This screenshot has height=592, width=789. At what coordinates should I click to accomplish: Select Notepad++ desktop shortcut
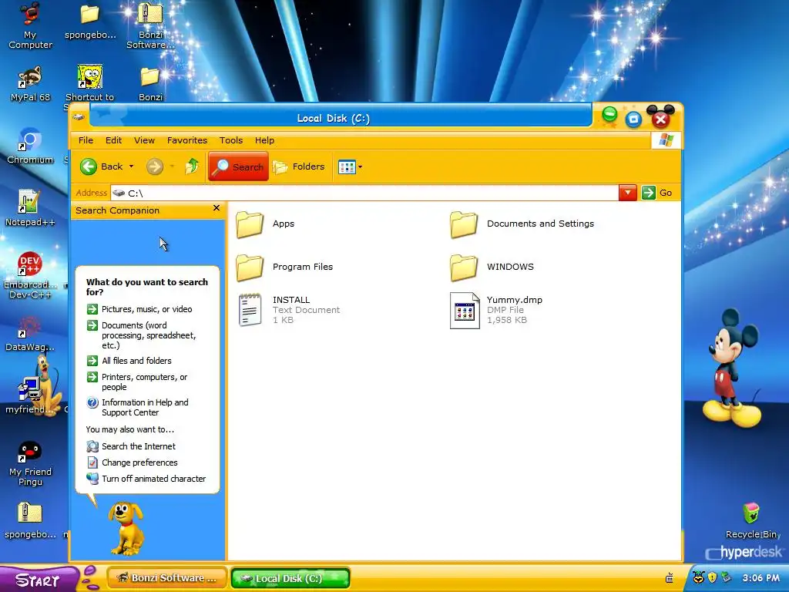[x=30, y=208]
